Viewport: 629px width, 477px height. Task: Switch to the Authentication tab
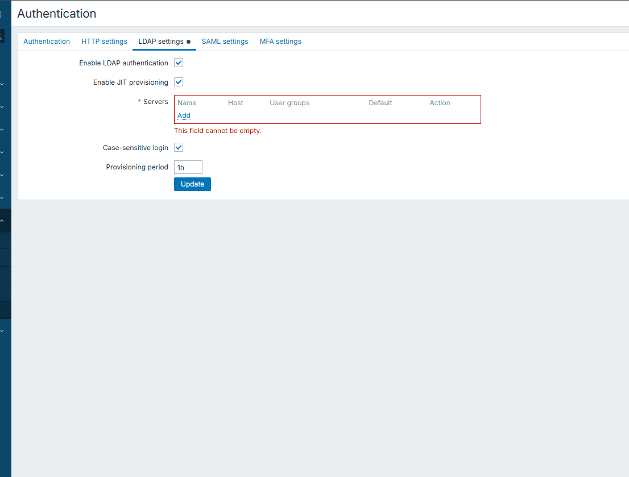coord(47,42)
